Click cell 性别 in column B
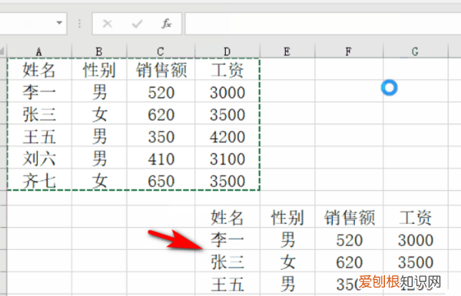This screenshot has height=296, width=461. 99,69
